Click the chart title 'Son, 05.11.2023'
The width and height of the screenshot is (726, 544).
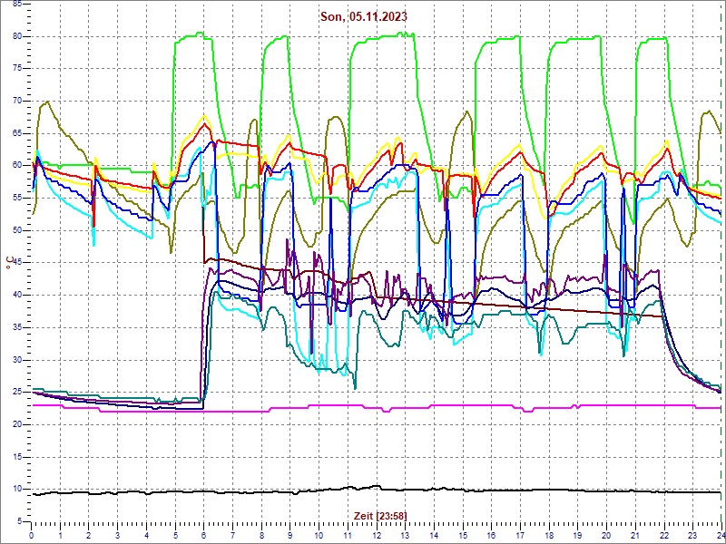364,17
